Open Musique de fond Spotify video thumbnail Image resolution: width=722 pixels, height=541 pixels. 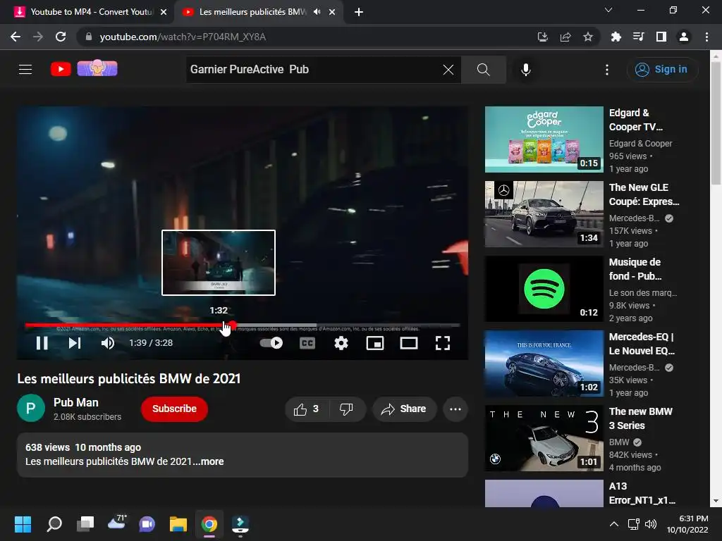pyautogui.click(x=544, y=288)
